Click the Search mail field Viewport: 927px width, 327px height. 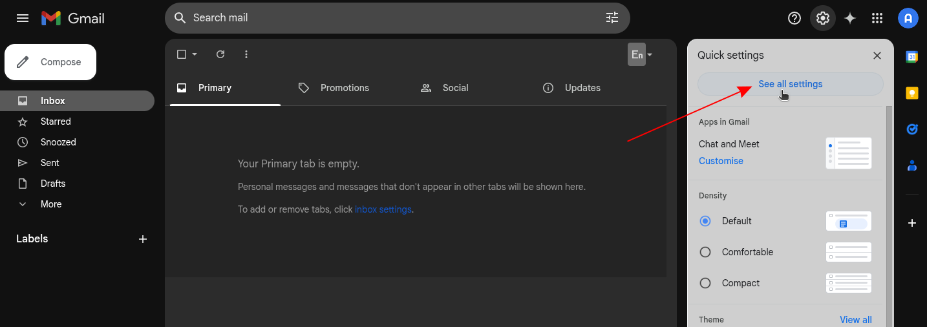pyautogui.click(x=397, y=18)
